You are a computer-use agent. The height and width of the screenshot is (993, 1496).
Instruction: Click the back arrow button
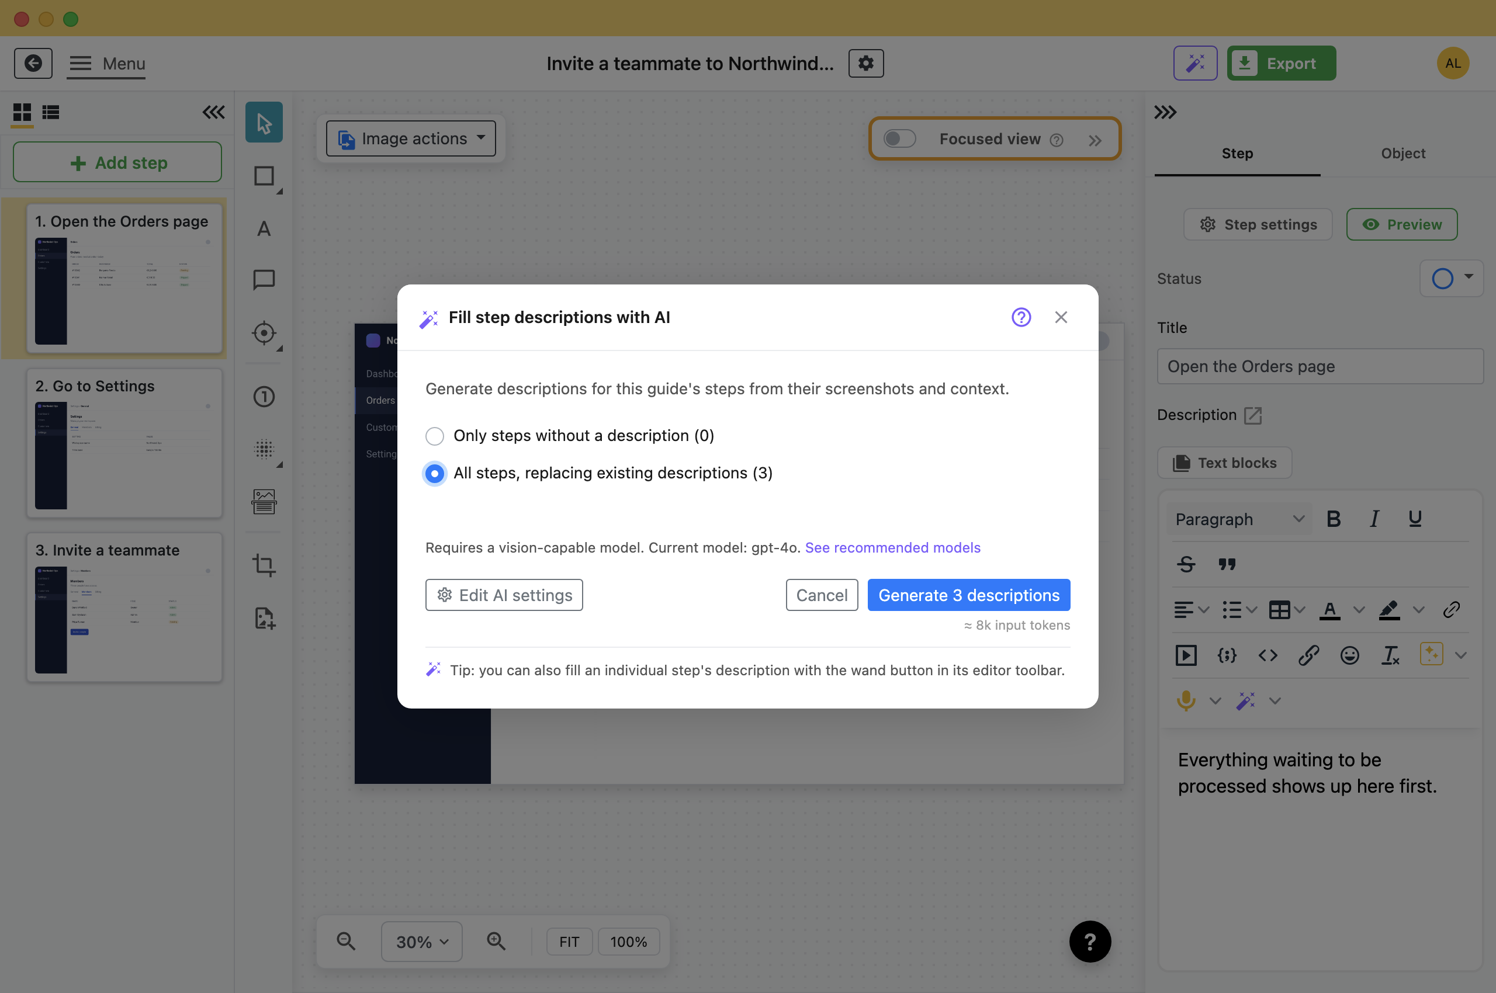pyautogui.click(x=33, y=63)
